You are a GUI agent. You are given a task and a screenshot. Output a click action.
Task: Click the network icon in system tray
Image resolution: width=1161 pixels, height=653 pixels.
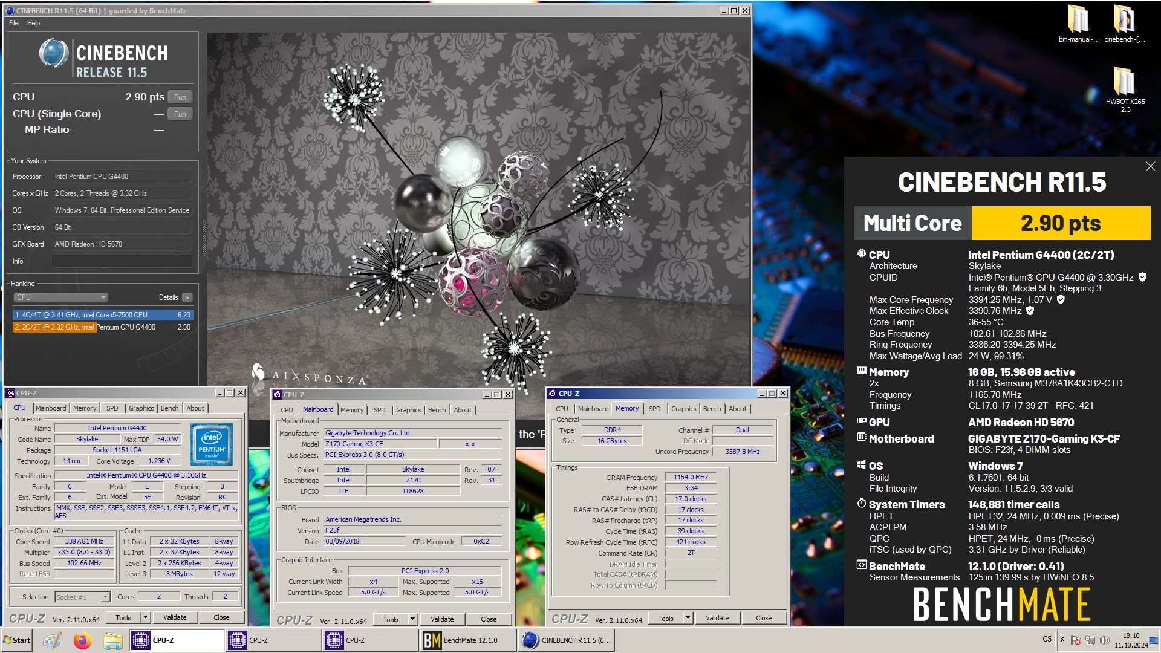pos(1090,640)
